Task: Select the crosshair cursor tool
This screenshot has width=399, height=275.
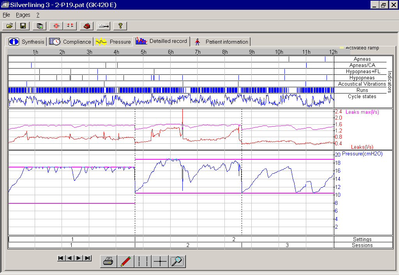Action: (x=160, y=261)
